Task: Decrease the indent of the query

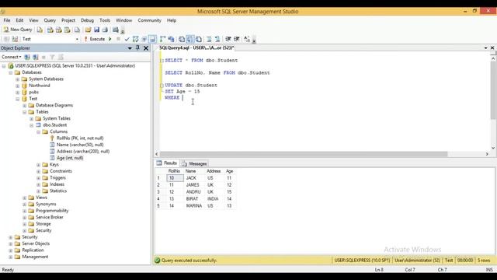Action: pyautogui.click(x=228, y=39)
